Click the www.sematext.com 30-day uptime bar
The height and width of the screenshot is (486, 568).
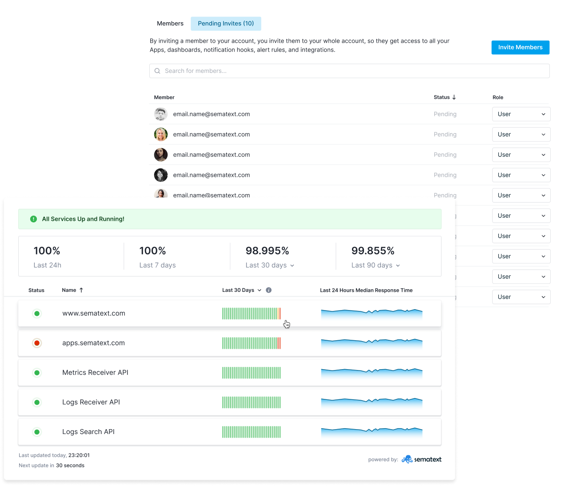[252, 314]
